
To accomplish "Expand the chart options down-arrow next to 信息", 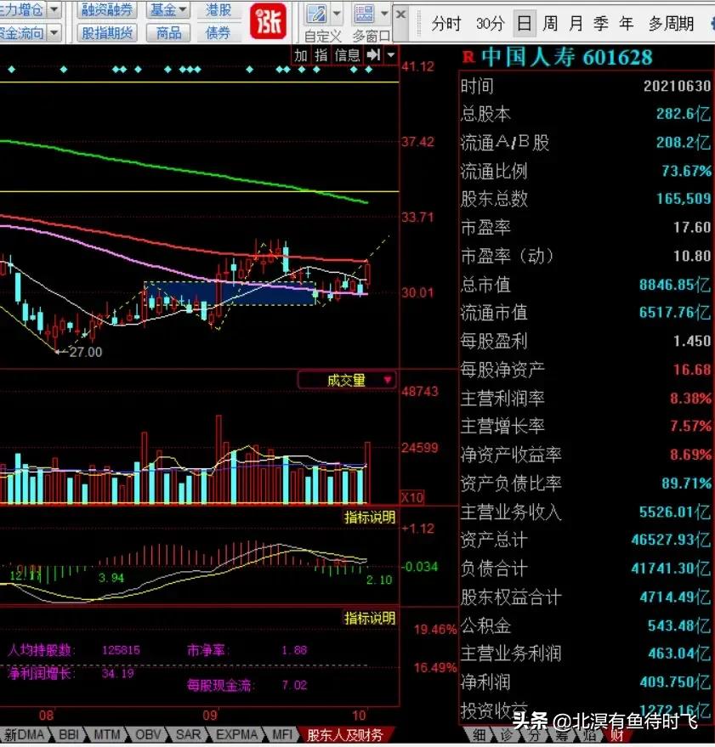I will (391, 55).
